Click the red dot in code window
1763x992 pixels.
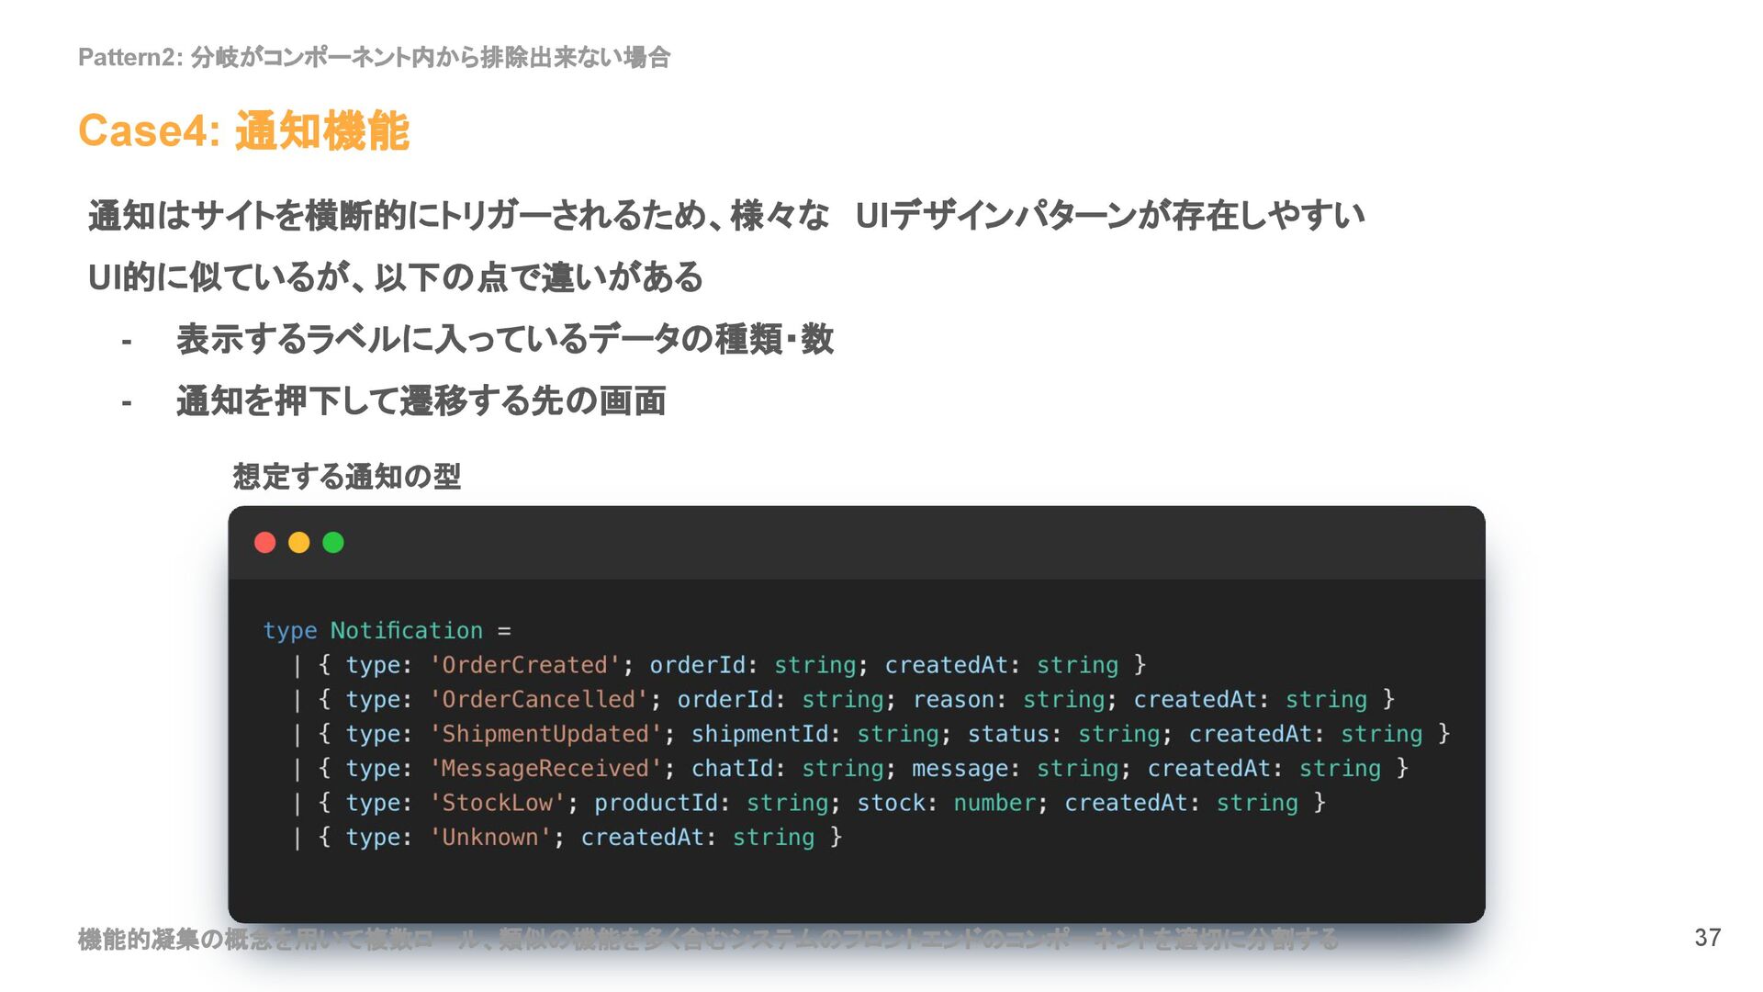point(265,543)
